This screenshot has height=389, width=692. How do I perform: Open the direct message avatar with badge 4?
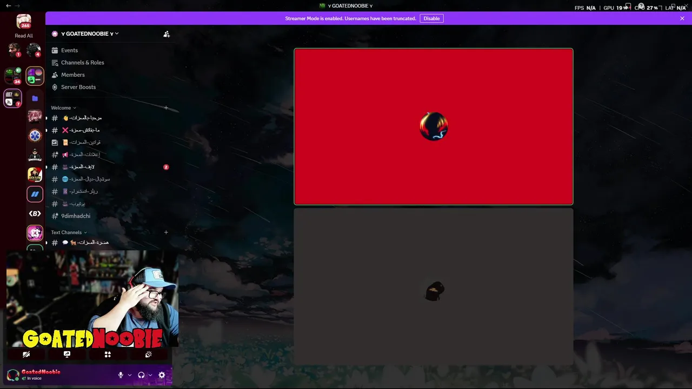coord(34,50)
